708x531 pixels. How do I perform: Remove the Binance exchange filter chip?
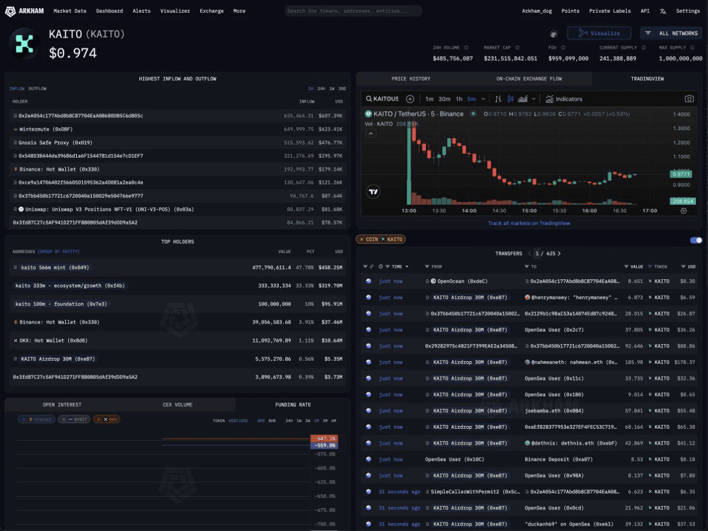coord(24,419)
